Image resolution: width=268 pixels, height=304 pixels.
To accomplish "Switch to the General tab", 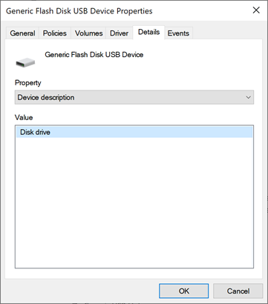I will pos(22,33).
